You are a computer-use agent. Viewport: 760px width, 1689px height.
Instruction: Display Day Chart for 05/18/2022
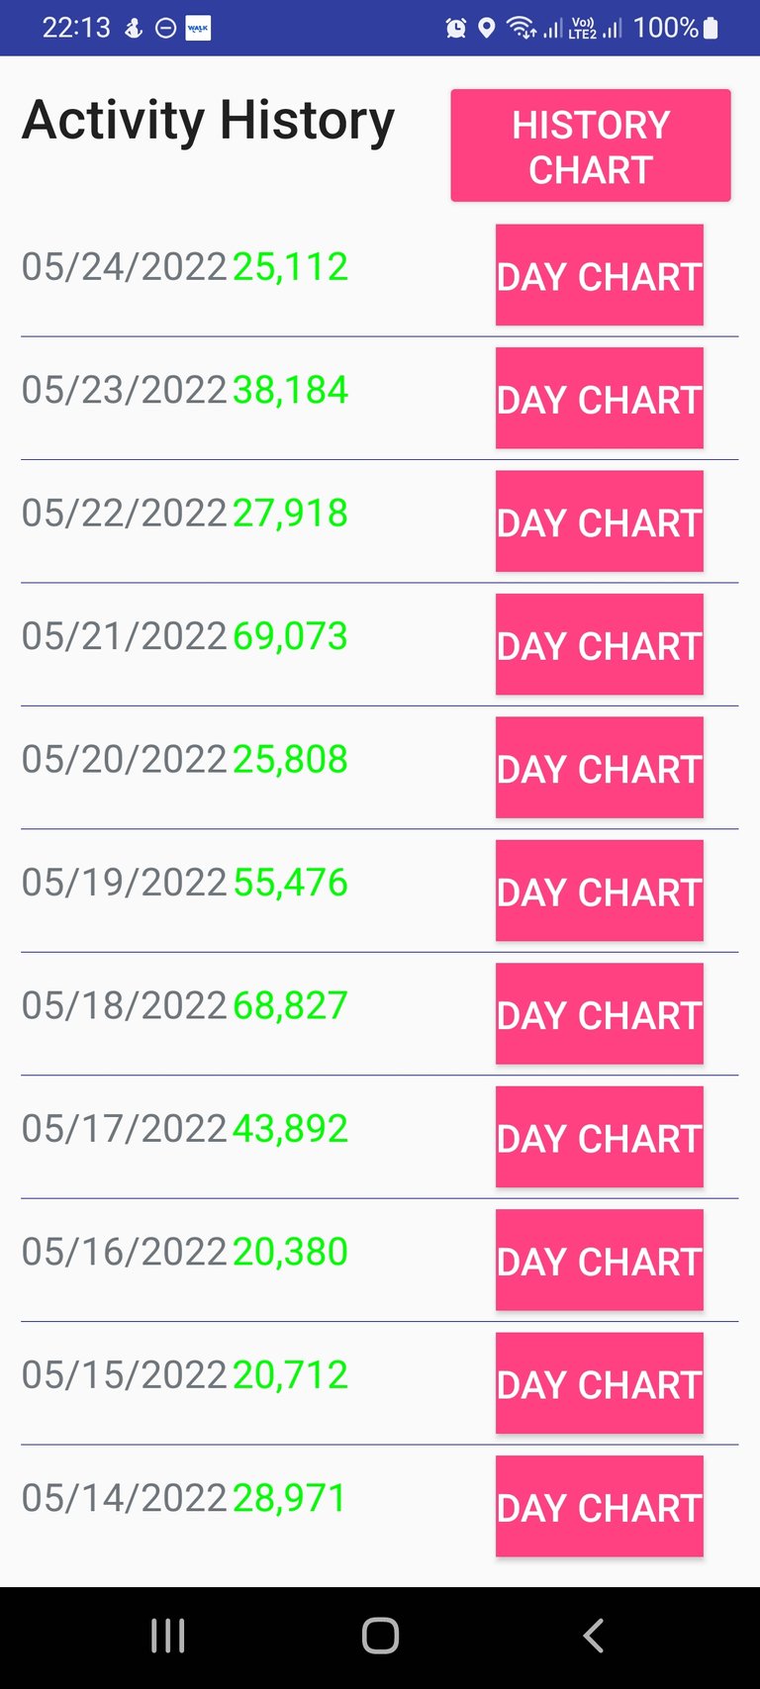(599, 1013)
